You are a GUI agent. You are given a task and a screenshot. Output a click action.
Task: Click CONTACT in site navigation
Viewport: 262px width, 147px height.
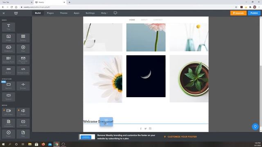click(x=158, y=20)
